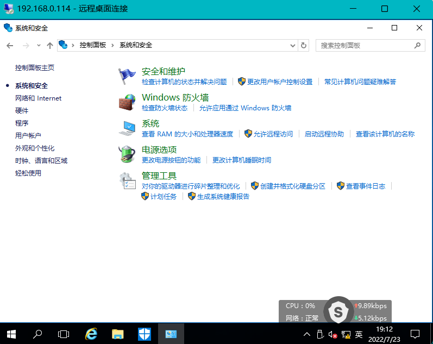The image size is (433, 344).
Task: Click 检查计算机的状态并解决问题 link
Action: [184, 82]
